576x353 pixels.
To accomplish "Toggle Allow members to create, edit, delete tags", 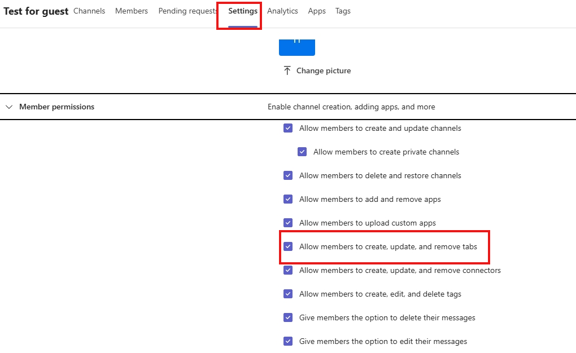I will pos(288,294).
